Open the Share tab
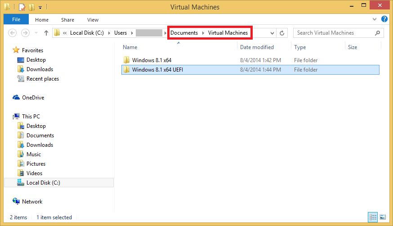This screenshot has width=393, height=226. (68, 20)
